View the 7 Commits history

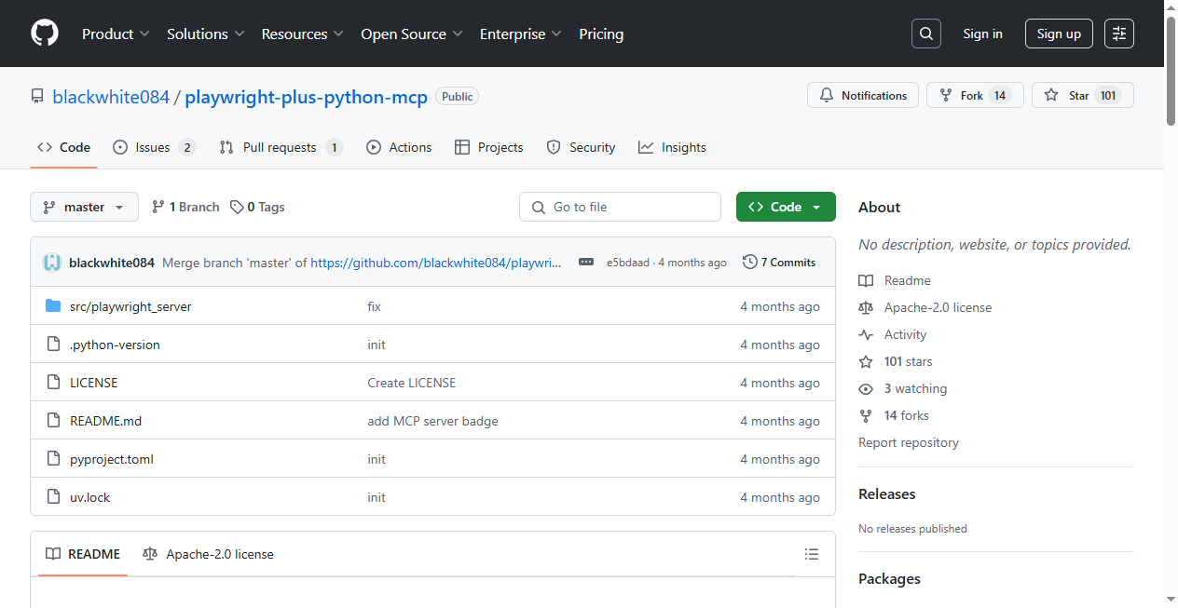click(779, 263)
